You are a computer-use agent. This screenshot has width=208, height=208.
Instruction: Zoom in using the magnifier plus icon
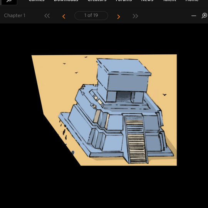pyautogui.click(x=205, y=15)
